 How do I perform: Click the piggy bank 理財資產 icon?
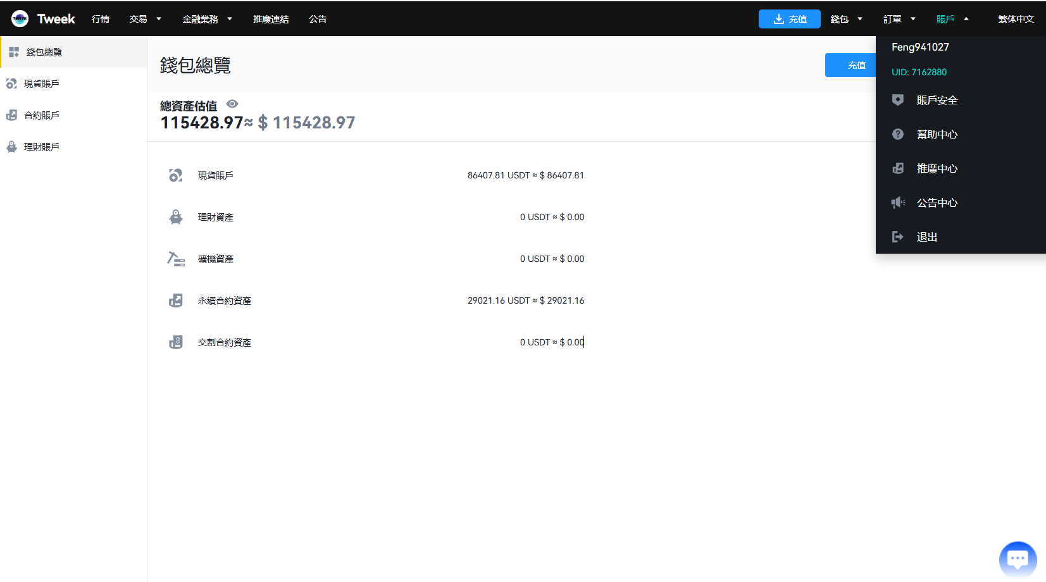click(x=175, y=217)
